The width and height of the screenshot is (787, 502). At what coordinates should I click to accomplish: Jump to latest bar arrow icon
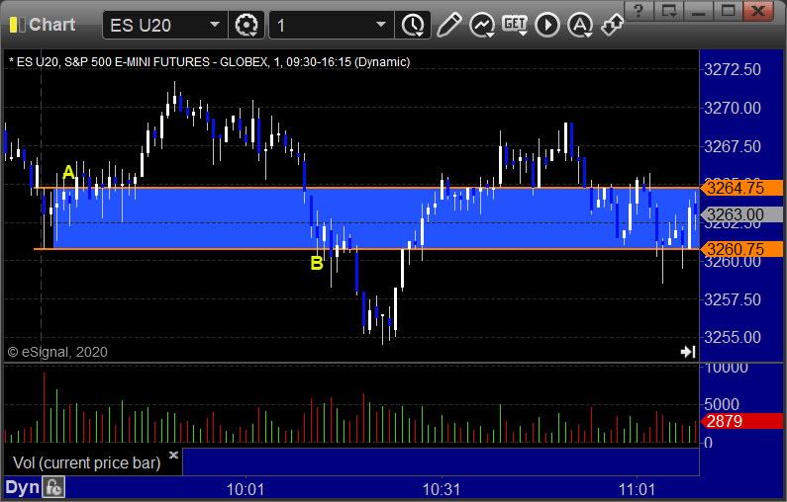688,352
